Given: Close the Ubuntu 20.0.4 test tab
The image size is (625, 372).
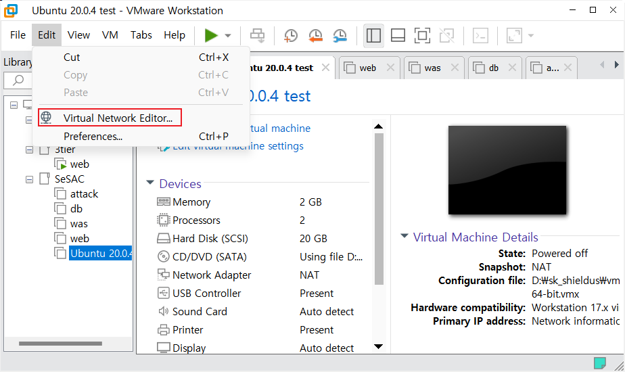Looking at the screenshot, I should pos(325,68).
